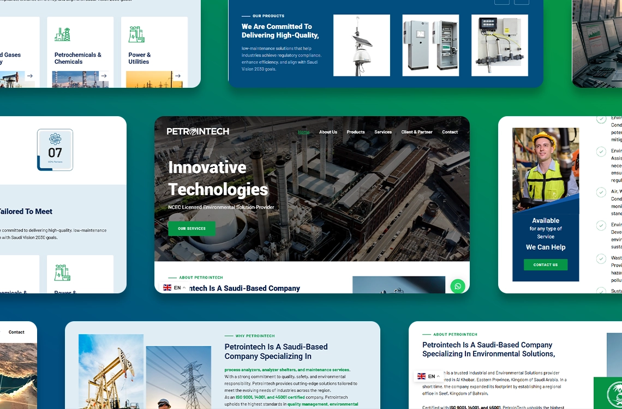Expand the EN language selector on the hero page
The image size is (622, 409).
175,287
